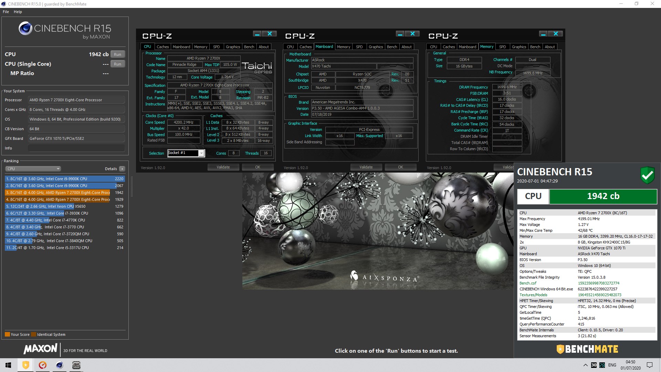Click the BenchMate green shield checkmark icon
661x372 pixels.
click(x=647, y=175)
